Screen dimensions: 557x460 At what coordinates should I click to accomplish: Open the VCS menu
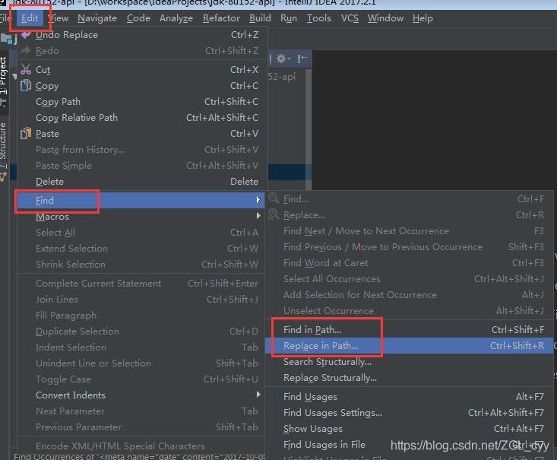350,18
